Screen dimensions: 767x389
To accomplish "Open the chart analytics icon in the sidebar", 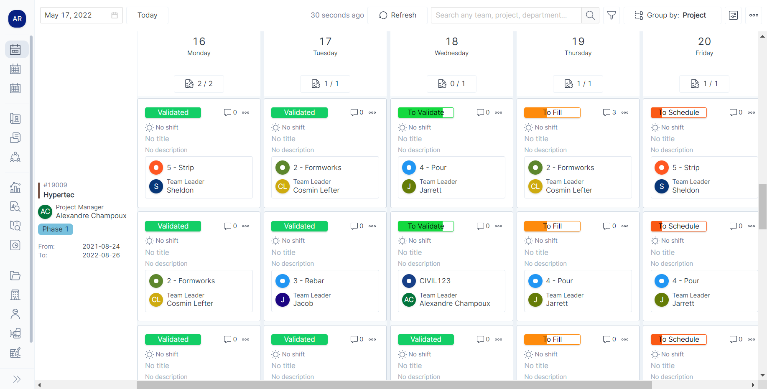I will [15, 188].
